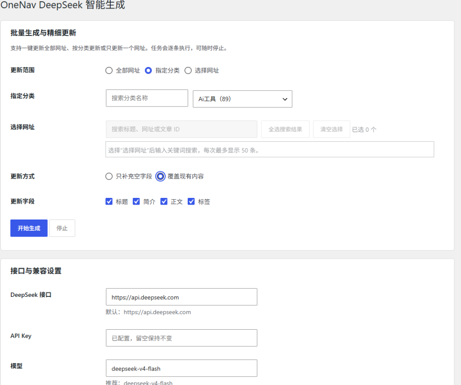Click the OneNav DeepSeek 智能生成 page title
The image size is (461, 385).
pos(63,4)
